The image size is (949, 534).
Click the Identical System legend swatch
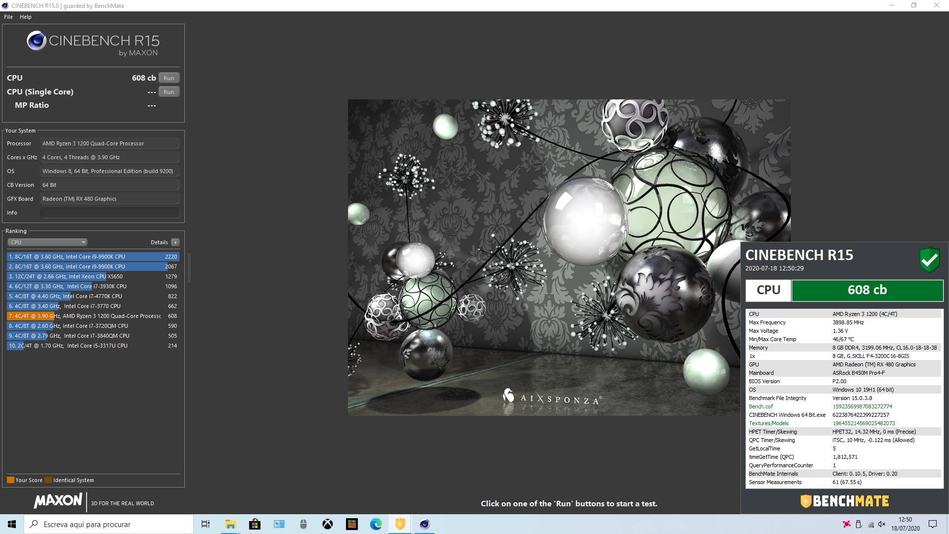click(x=48, y=480)
